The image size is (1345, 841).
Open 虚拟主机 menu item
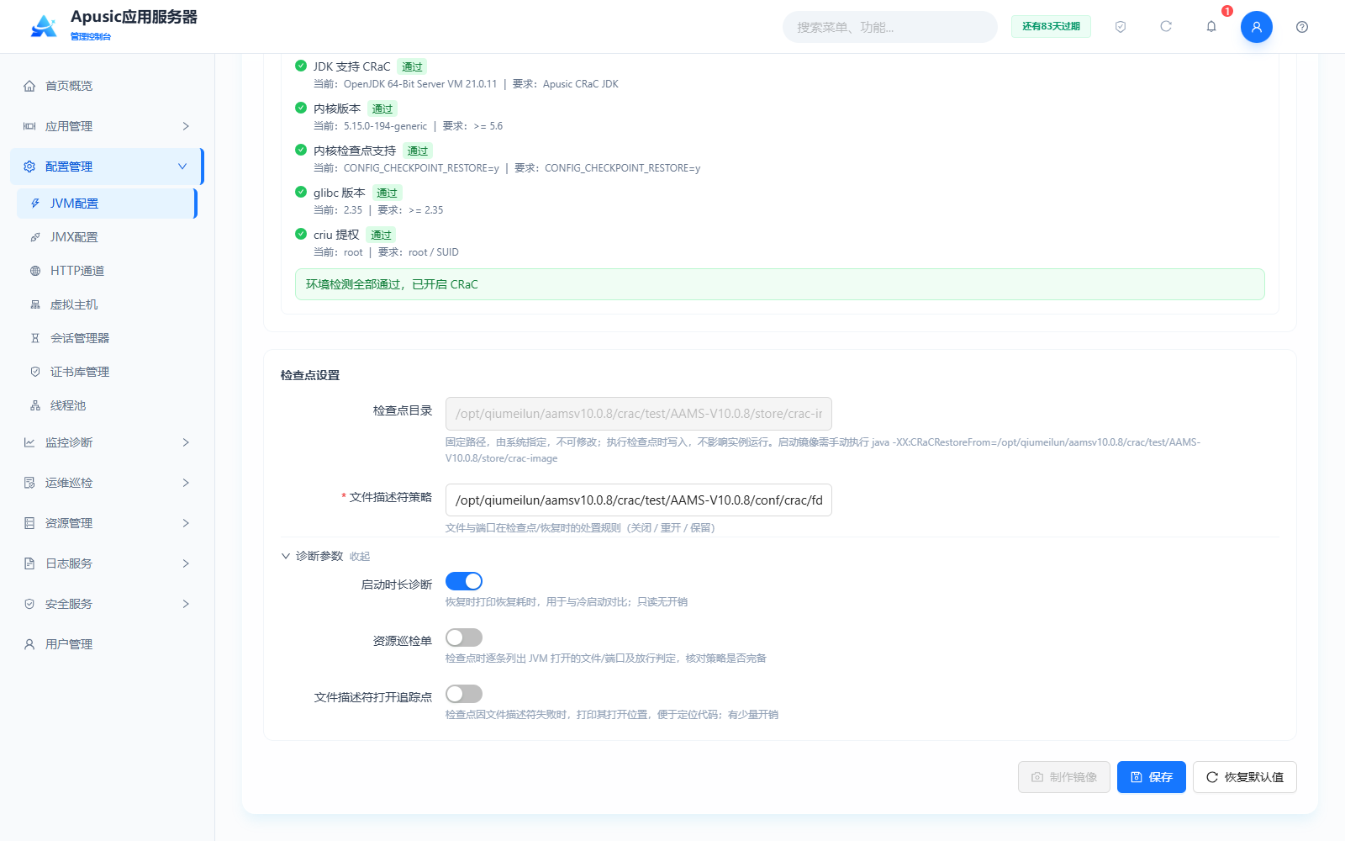pyautogui.click(x=106, y=304)
